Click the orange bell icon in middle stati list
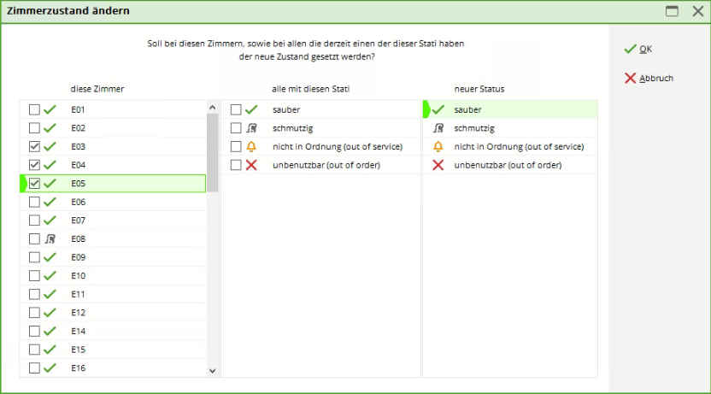 [x=251, y=146]
